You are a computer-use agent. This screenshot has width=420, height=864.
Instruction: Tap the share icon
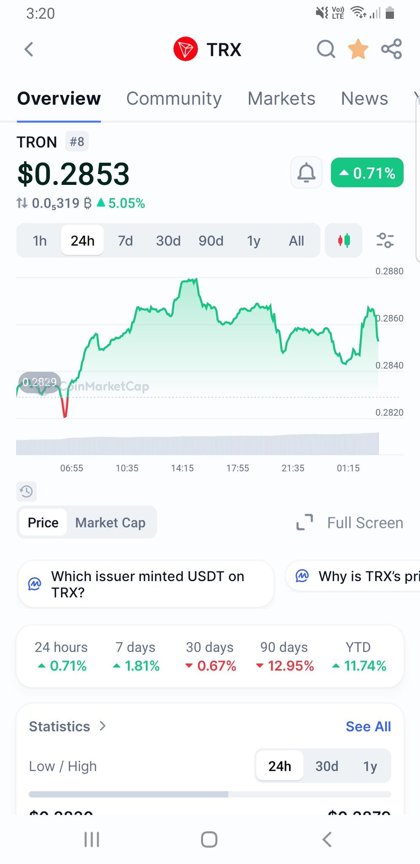point(391,49)
